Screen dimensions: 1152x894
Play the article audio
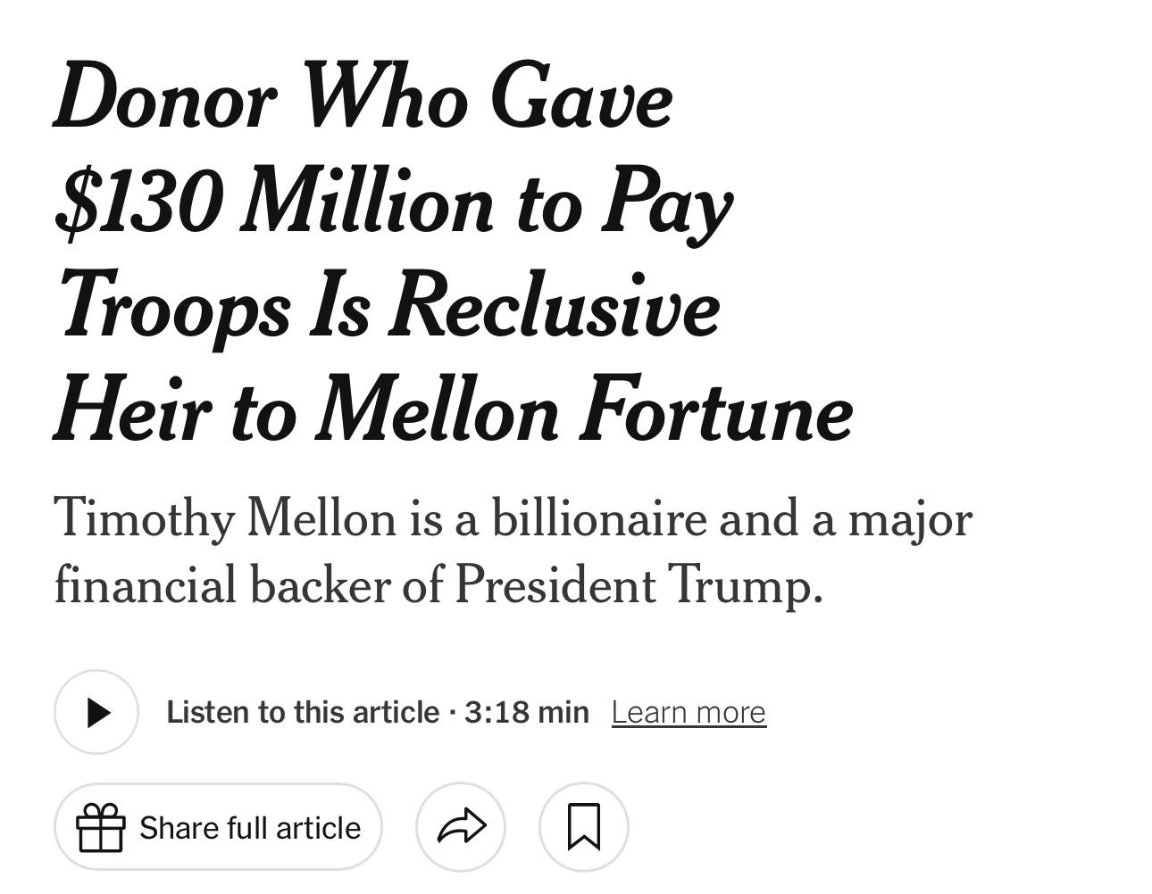pyautogui.click(x=96, y=712)
